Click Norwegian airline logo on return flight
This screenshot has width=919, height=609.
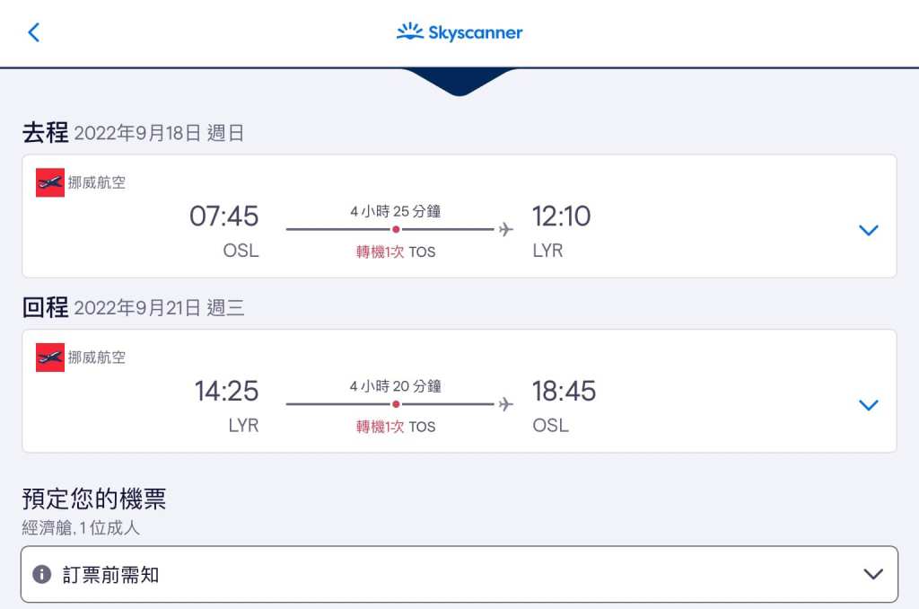click(50, 357)
